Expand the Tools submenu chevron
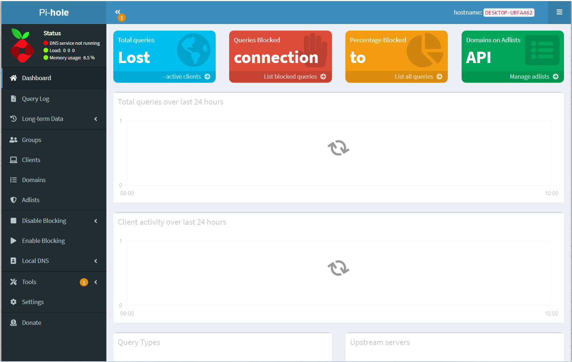 [x=96, y=282]
